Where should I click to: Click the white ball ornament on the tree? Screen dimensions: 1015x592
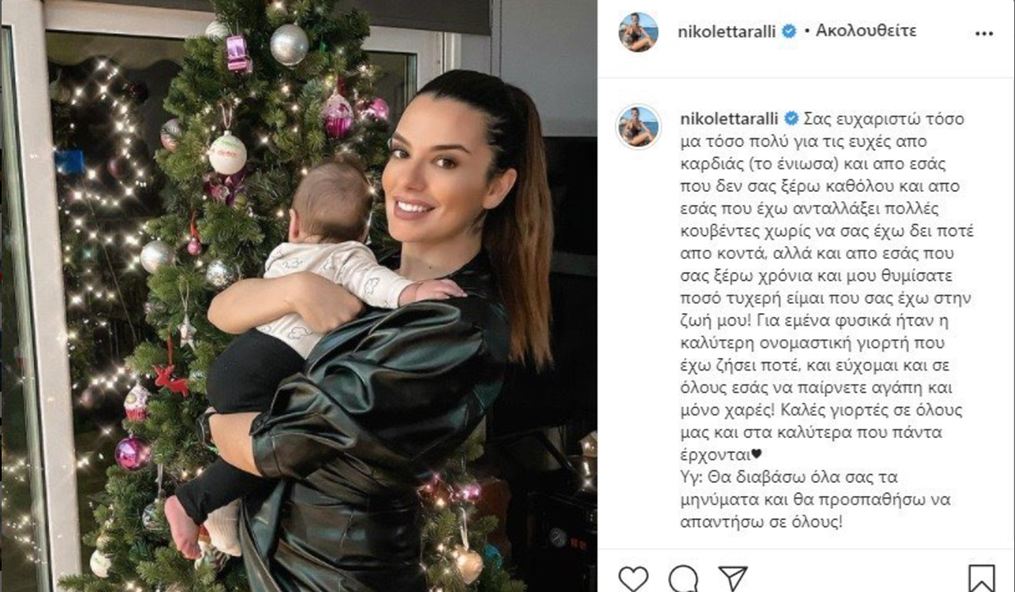pos(228,155)
